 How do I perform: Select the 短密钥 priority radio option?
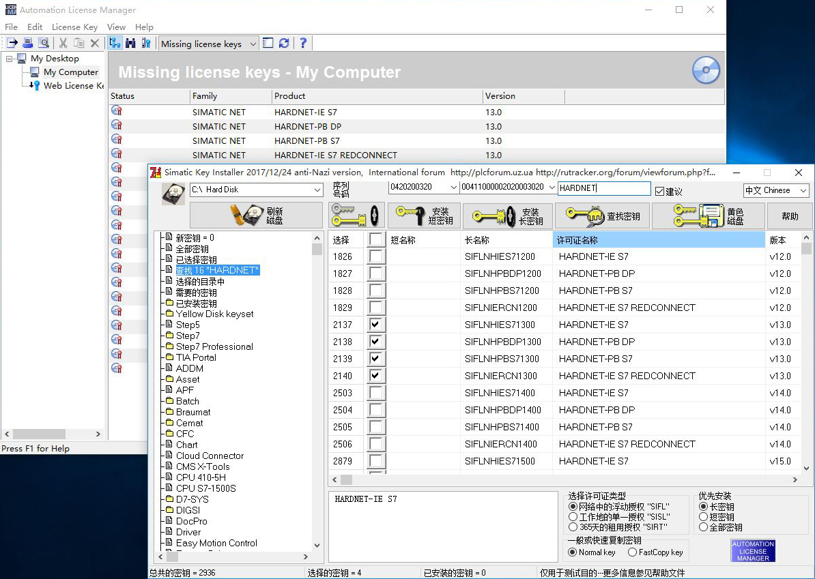pyautogui.click(x=704, y=517)
